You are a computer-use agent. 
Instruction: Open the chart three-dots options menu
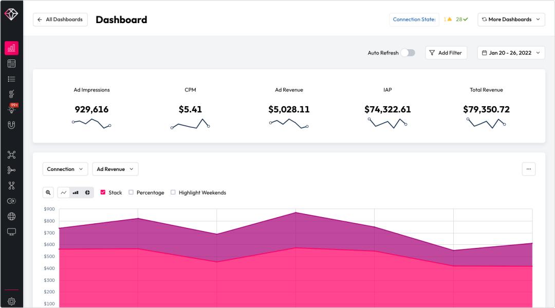click(x=528, y=169)
